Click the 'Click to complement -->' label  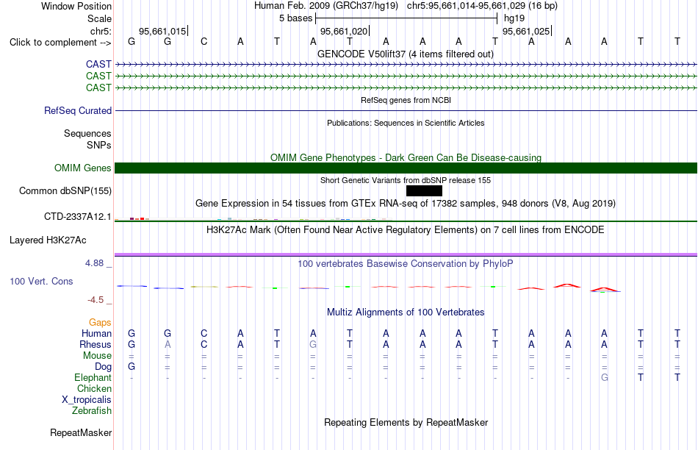60,43
